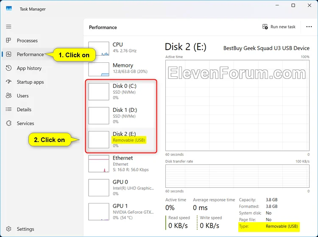
Task: Click Removable (USB) label under Disk 2
Action: point(129,140)
